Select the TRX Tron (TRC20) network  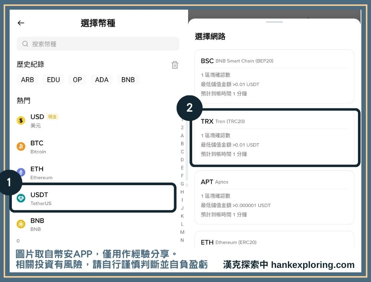click(274, 137)
